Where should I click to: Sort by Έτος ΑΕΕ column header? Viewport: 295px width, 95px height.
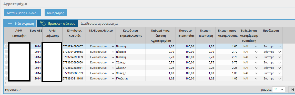(35, 36)
